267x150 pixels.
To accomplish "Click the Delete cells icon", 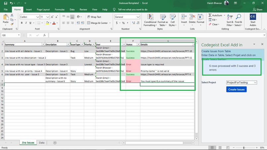I will tap(192, 17).
